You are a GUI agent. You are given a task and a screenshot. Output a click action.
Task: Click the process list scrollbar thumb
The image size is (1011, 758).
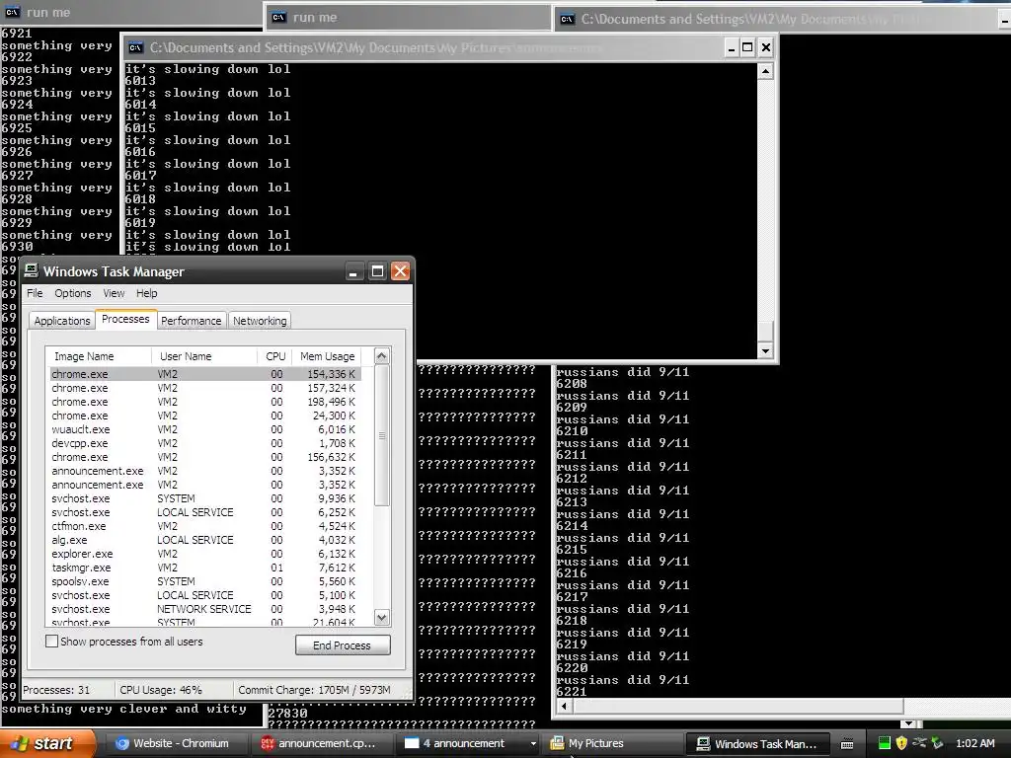[x=382, y=435]
